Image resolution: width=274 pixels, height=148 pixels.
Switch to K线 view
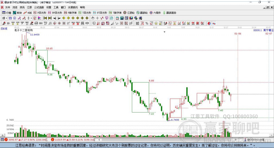pos(28,13)
